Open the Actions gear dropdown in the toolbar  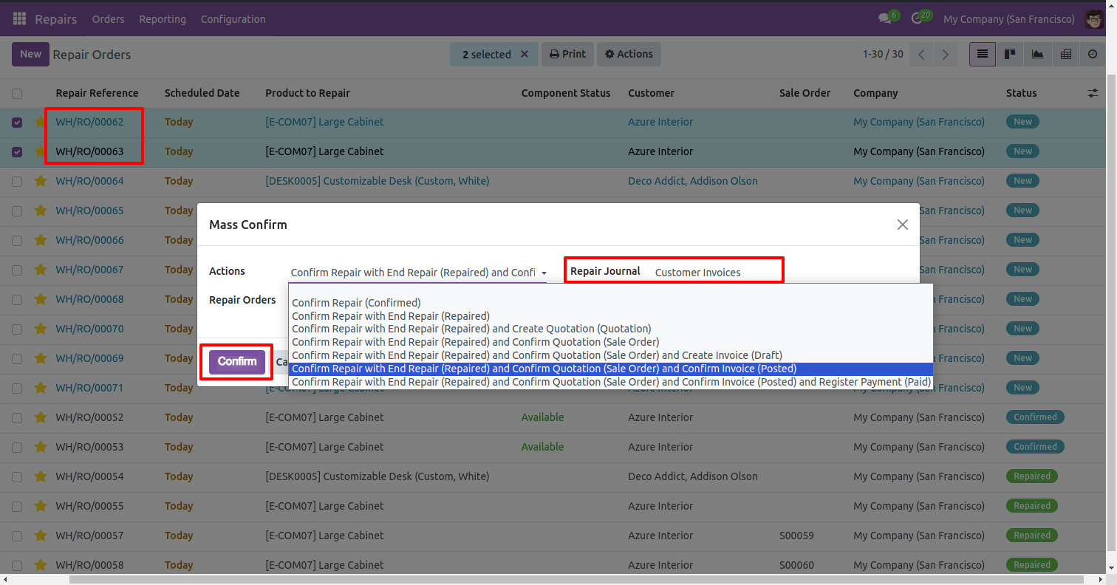pyautogui.click(x=629, y=54)
